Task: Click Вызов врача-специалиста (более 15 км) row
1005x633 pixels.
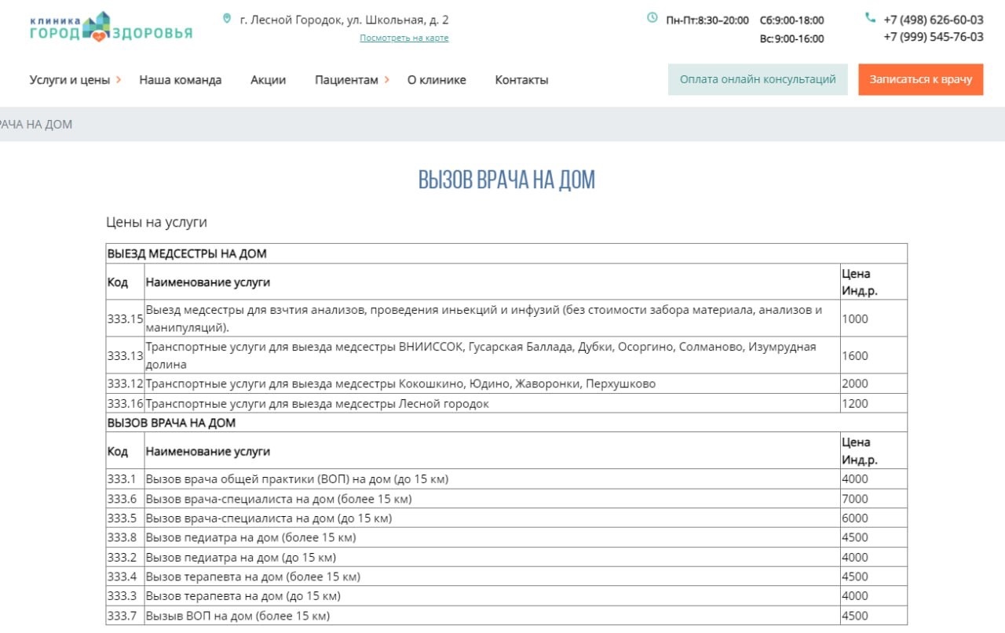Action: point(506,499)
